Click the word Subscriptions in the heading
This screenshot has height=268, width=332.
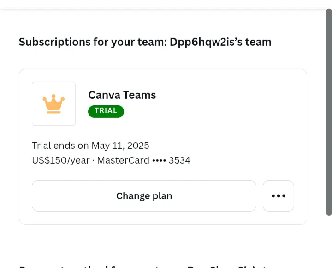click(54, 42)
